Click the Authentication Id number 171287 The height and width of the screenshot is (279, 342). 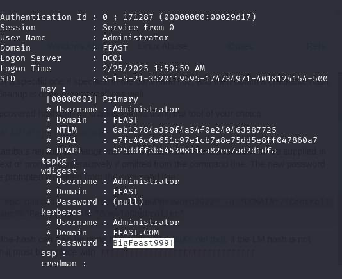tap(138, 17)
